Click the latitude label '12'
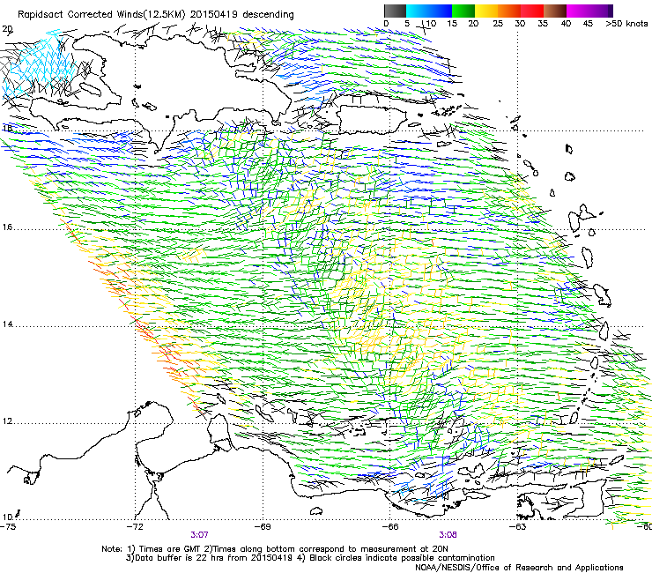The width and height of the screenshot is (652, 573). coord(7,421)
